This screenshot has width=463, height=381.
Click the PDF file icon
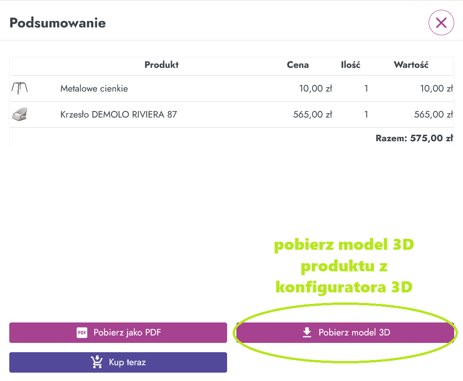(x=82, y=333)
